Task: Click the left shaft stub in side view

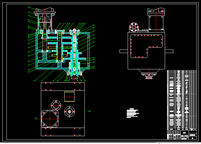Action: [x=124, y=51]
